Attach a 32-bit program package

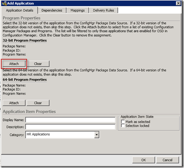pos(14,64)
